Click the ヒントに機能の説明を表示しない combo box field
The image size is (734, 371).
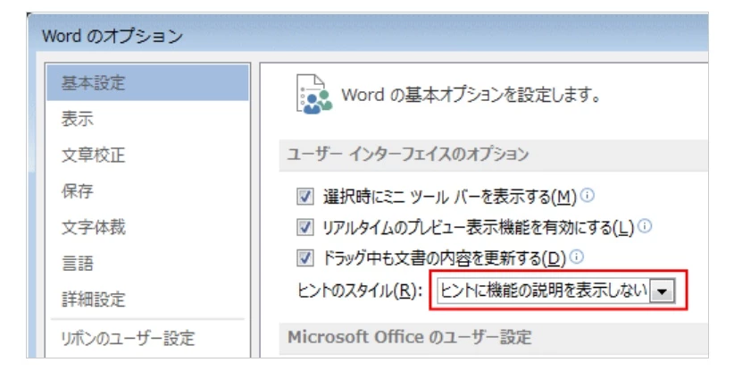(555, 291)
